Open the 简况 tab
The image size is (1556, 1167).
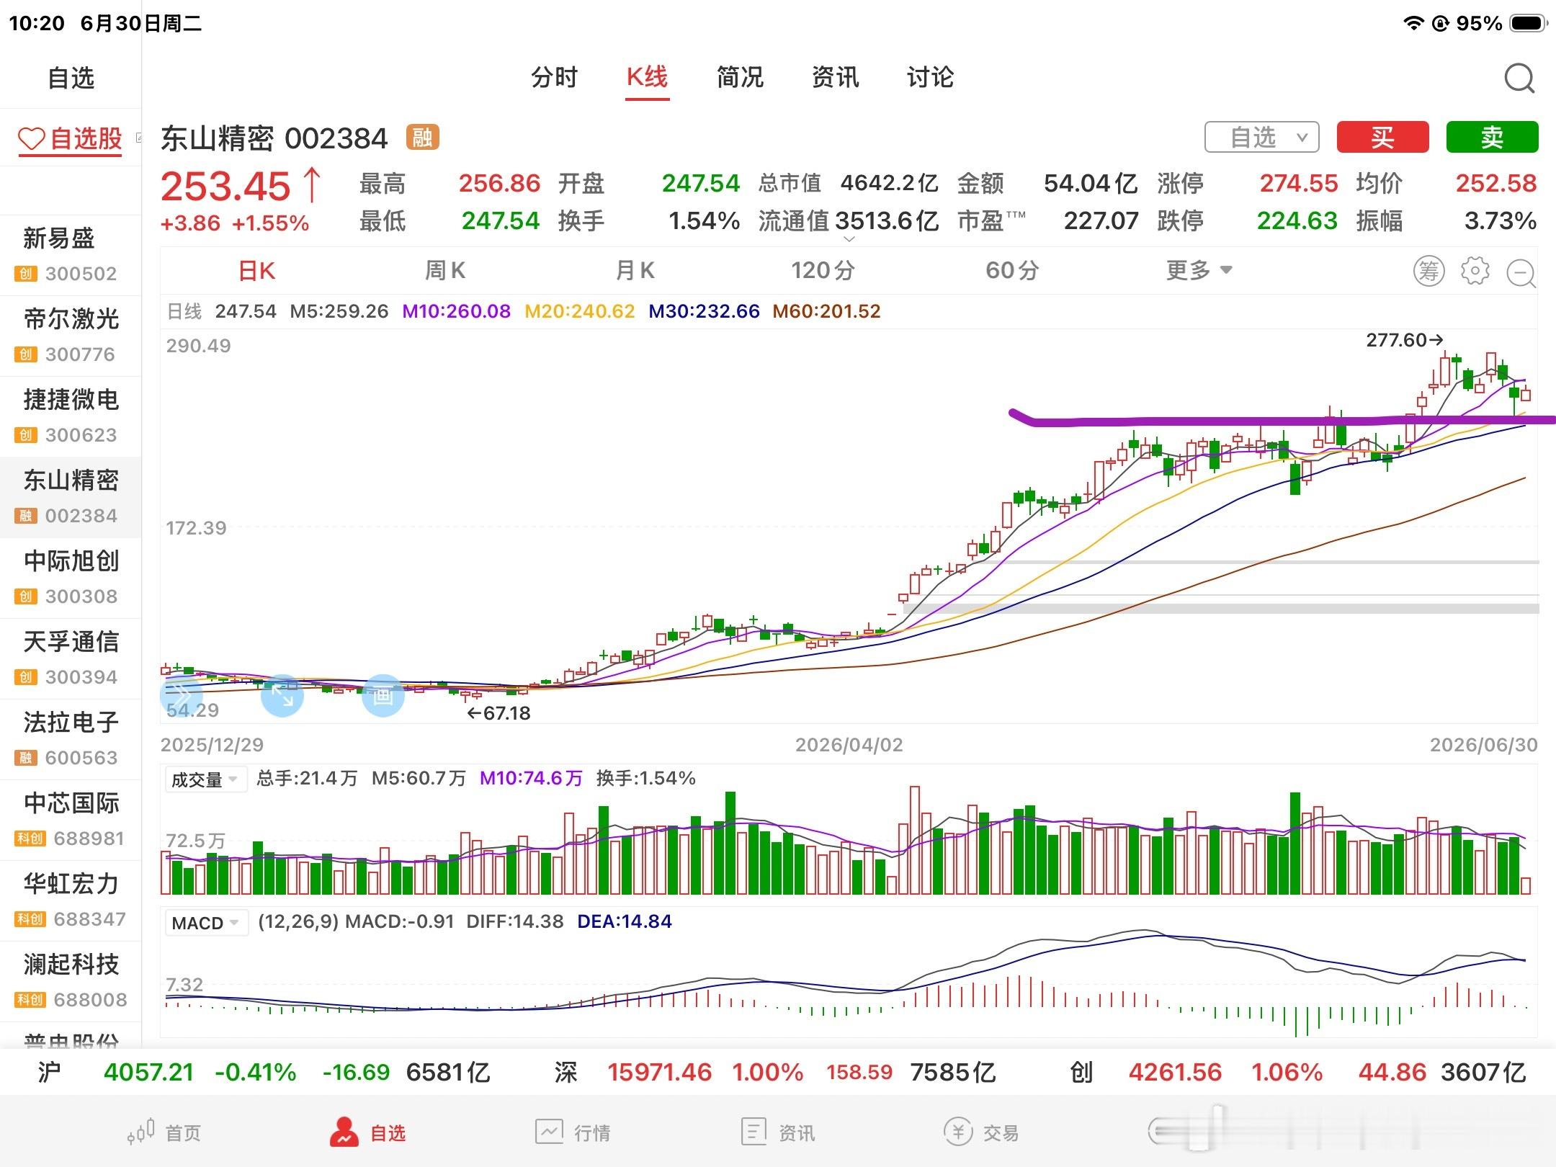coord(740,77)
